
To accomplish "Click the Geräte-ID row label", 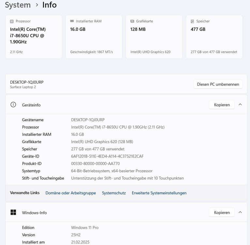I will [x=31, y=156].
